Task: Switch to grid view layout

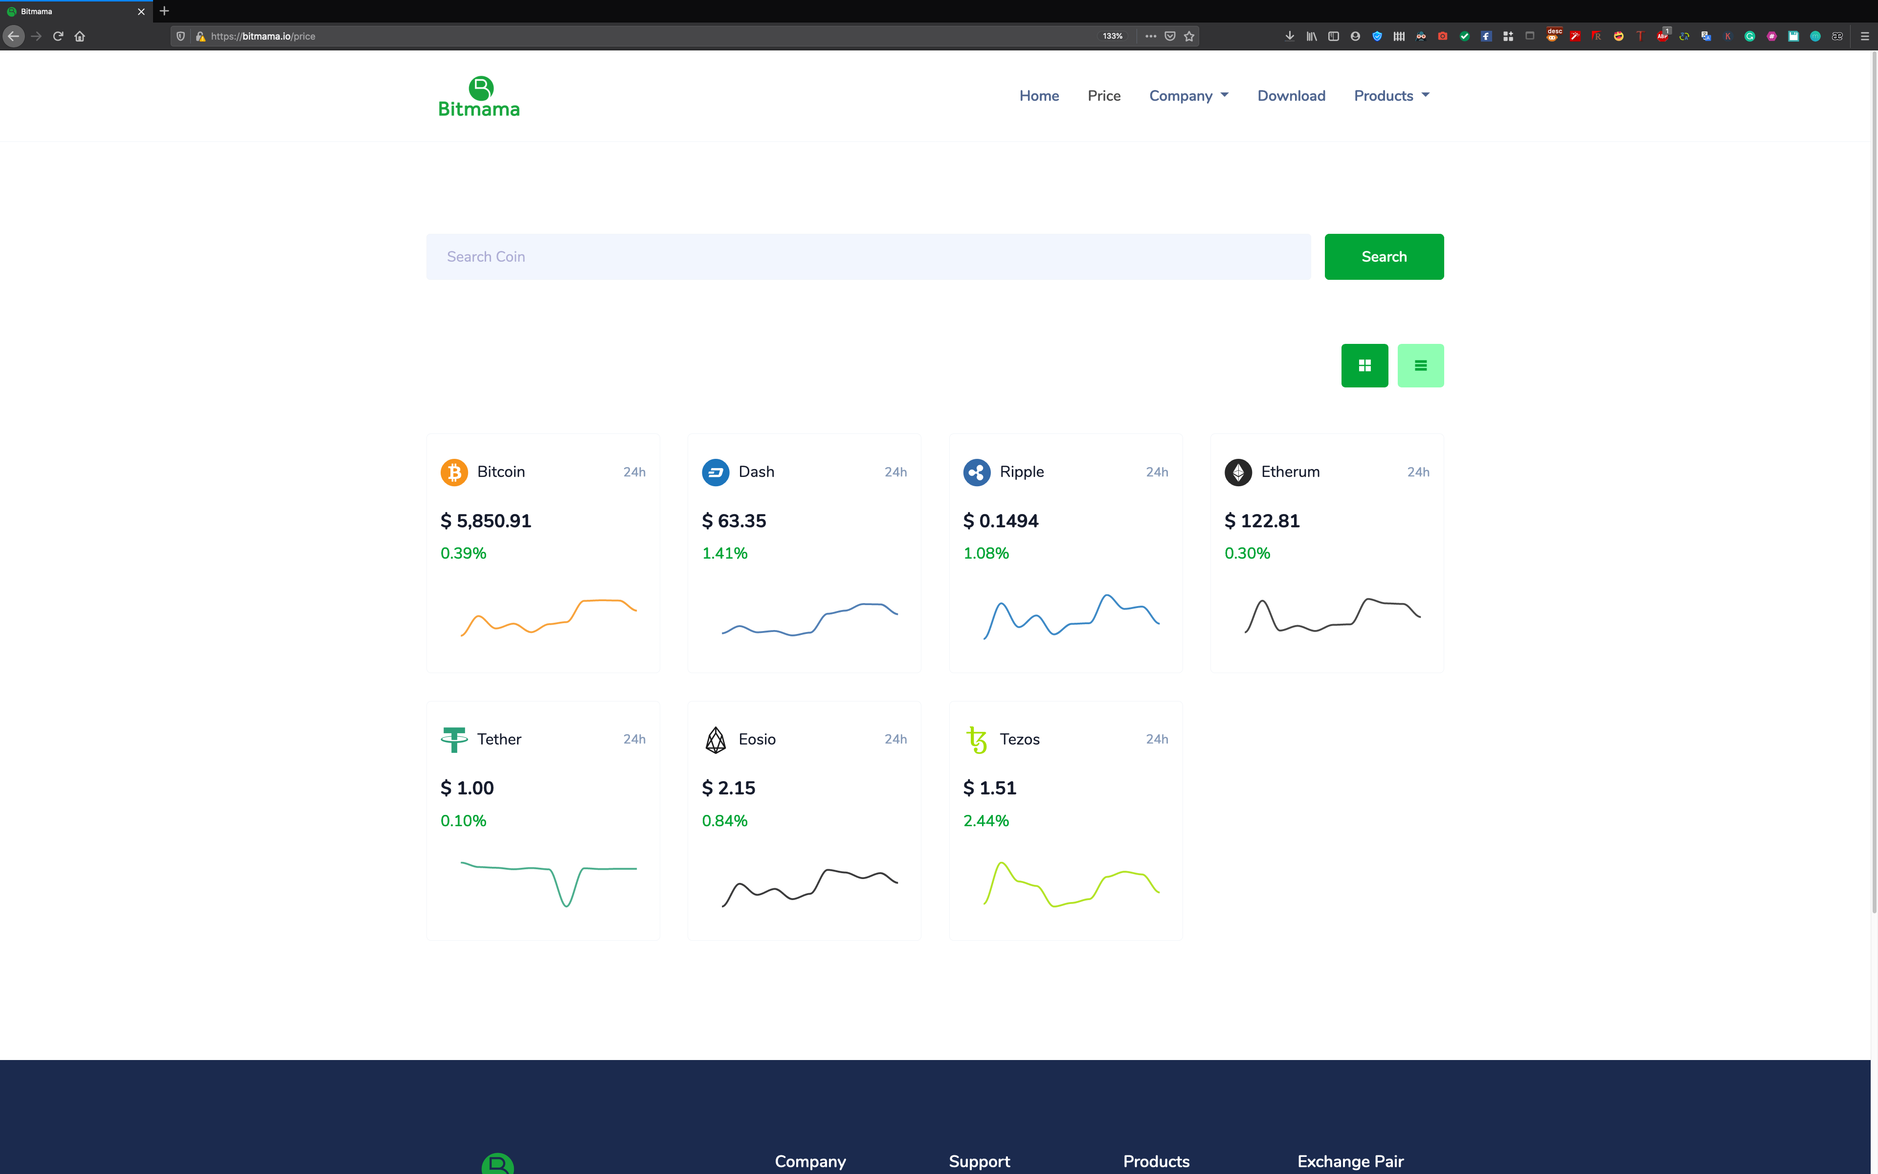Action: coord(1364,366)
